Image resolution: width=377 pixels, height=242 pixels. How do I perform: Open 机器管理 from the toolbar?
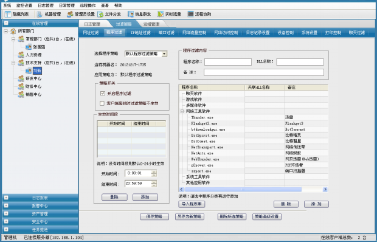40,14
